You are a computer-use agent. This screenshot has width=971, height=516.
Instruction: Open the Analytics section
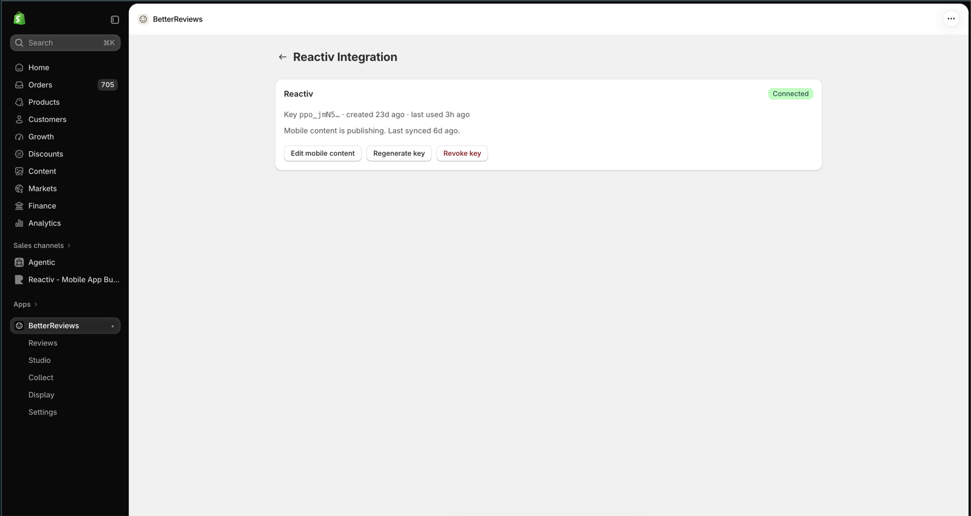coord(65,223)
